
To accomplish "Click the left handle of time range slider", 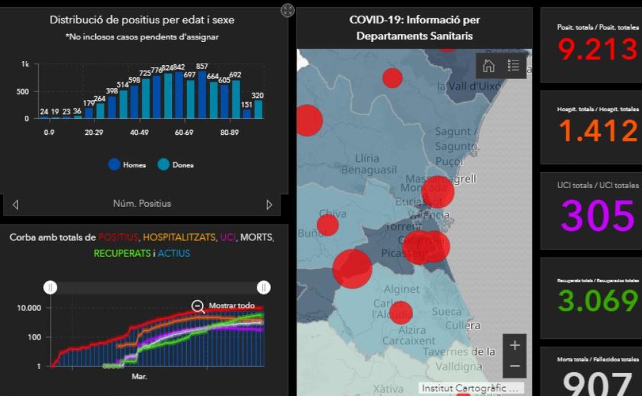I will tap(50, 287).
